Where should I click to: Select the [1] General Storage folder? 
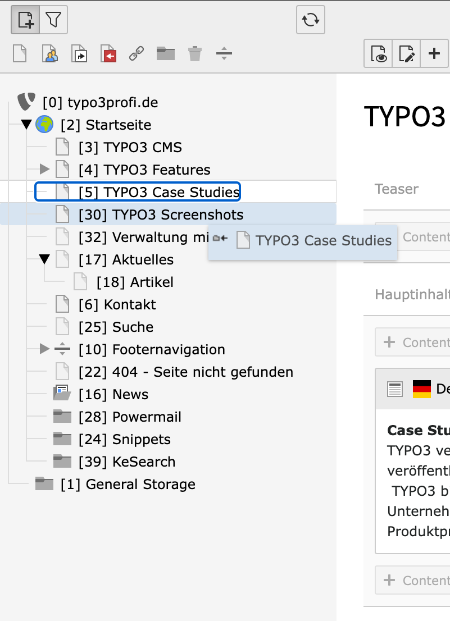(128, 485)
